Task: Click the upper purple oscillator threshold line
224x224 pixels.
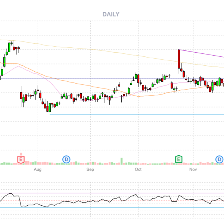Action: pyautogui.click(x=112, y=193)
